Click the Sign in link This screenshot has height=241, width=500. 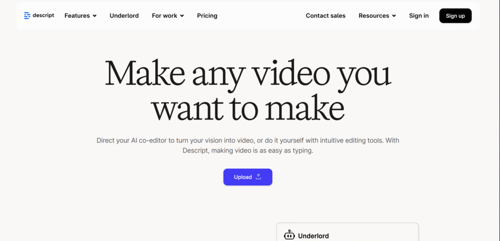click(418, 16)
